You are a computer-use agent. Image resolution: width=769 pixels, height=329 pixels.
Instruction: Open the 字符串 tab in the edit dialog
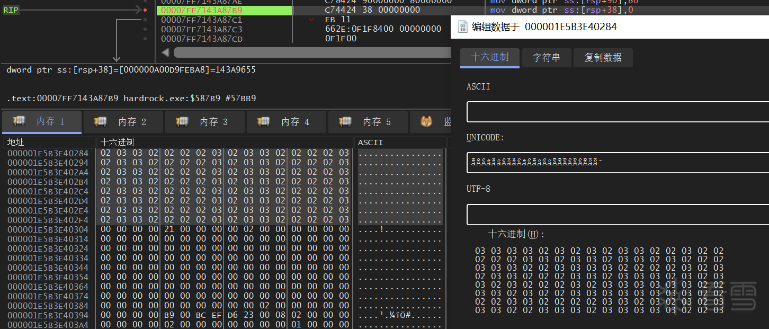(x=546, y=57)
